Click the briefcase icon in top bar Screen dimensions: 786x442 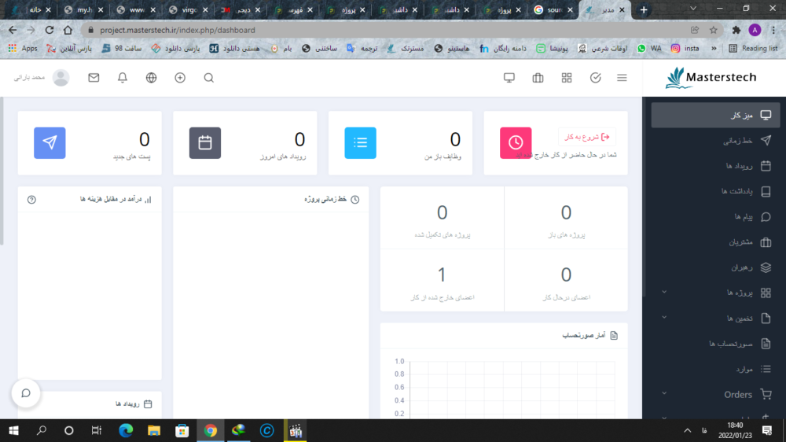(538, 78)
